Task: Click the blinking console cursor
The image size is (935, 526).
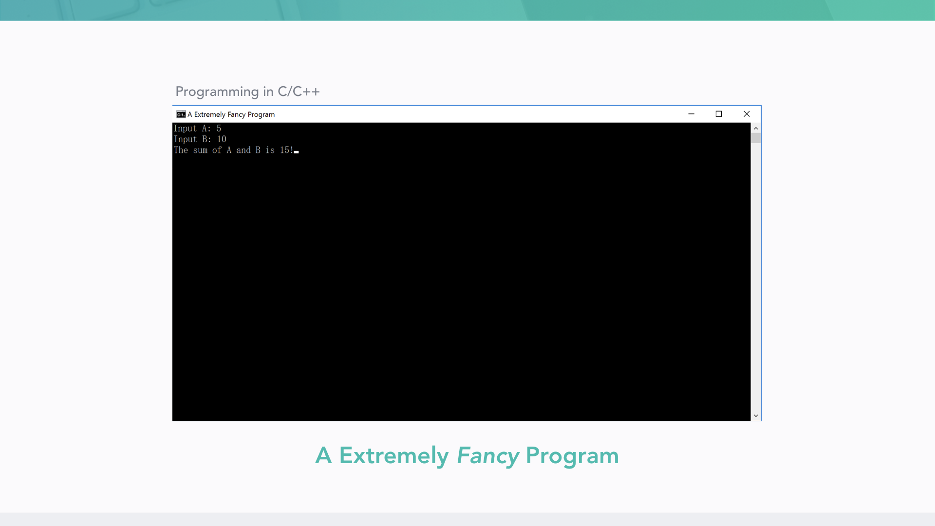Action: pos(296,152)
